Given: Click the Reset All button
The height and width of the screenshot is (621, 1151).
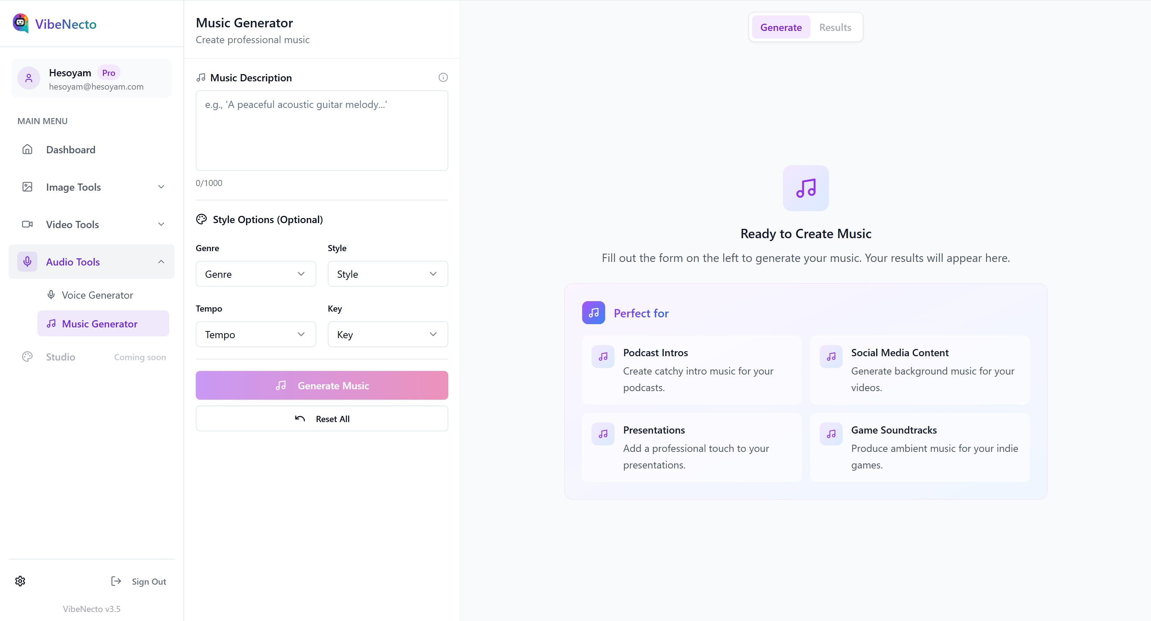Looking at the screenshot, I should [x=322, y=418].
